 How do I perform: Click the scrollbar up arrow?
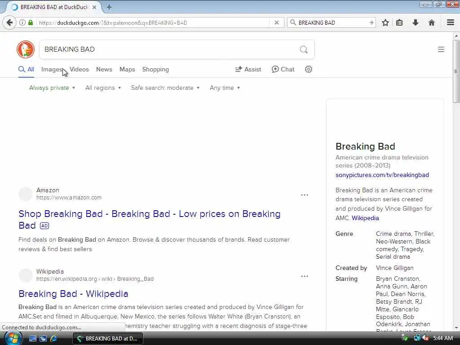(x=456, y=36)
